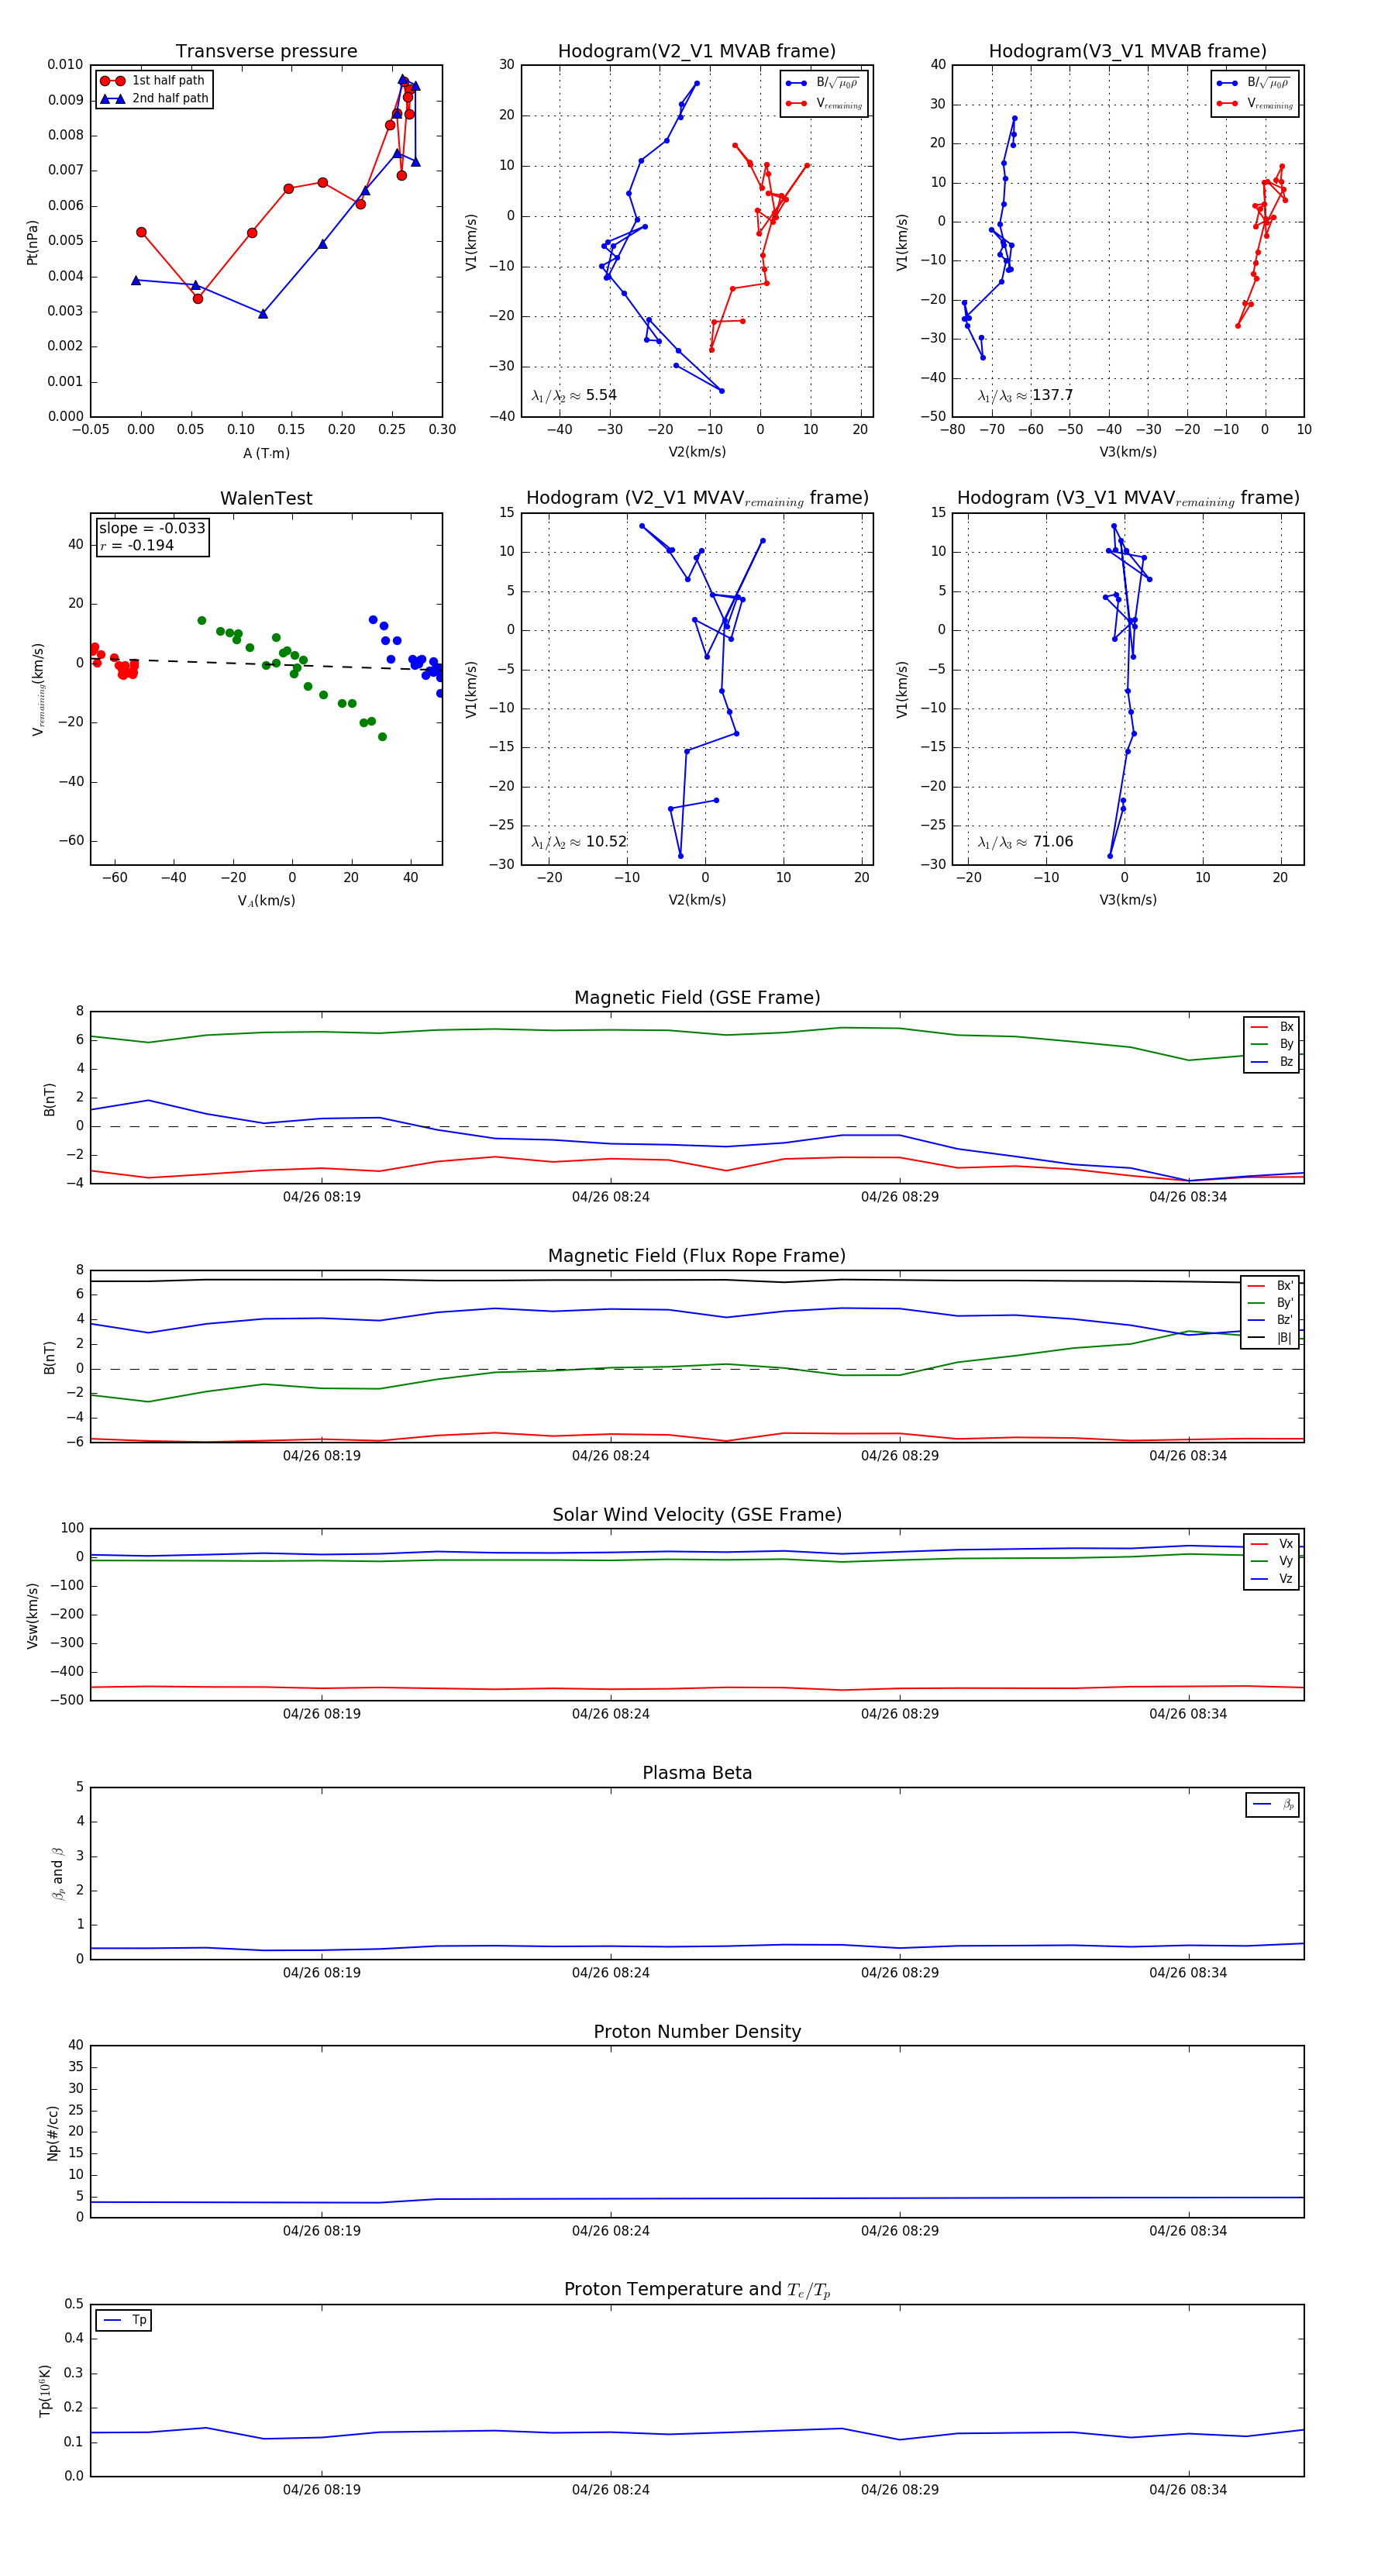
Task: Select the 'Vsw(km/s)' y-axis label
Action: [32, 1615]
